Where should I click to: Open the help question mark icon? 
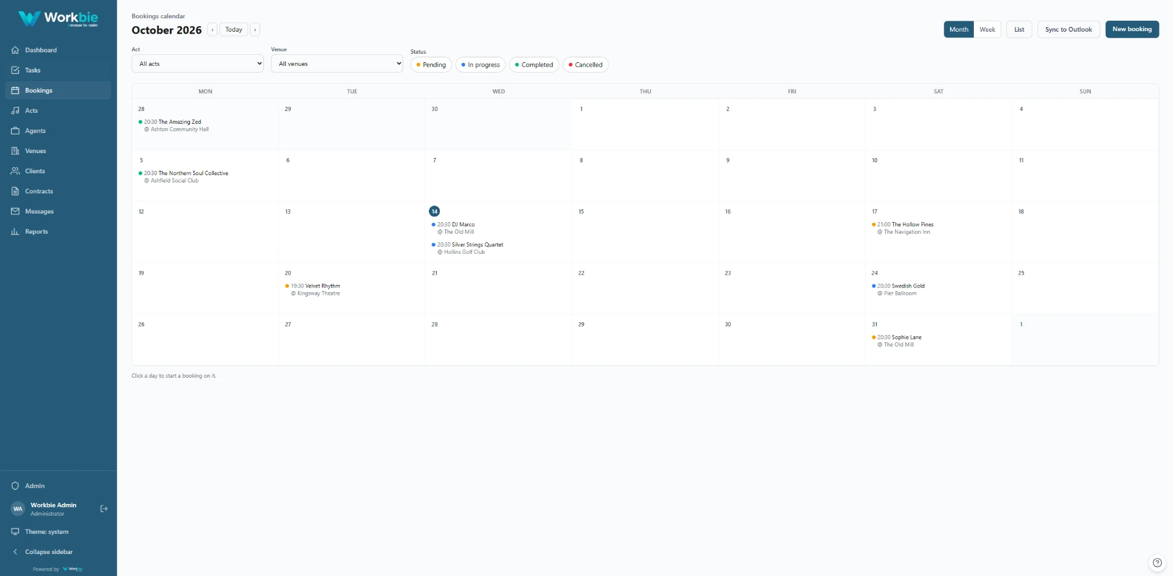click(x=1157, y=563)
